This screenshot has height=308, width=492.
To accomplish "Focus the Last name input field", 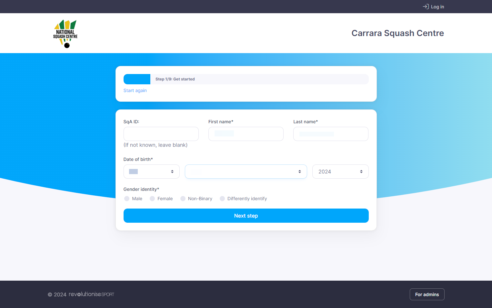I will pos(331,134).
